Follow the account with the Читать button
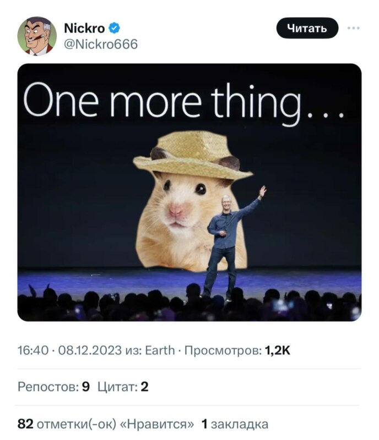379x440 pixels. 307,28
